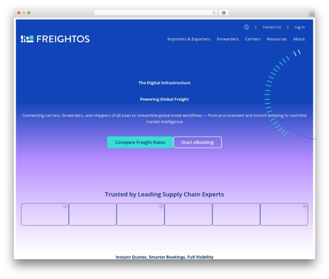The height and width of the screenshot is (279, 329).
Task: Click 'Instant Quotes, Smarter Bookings, Full Visibility' text
Action: (x=164, y=257)
